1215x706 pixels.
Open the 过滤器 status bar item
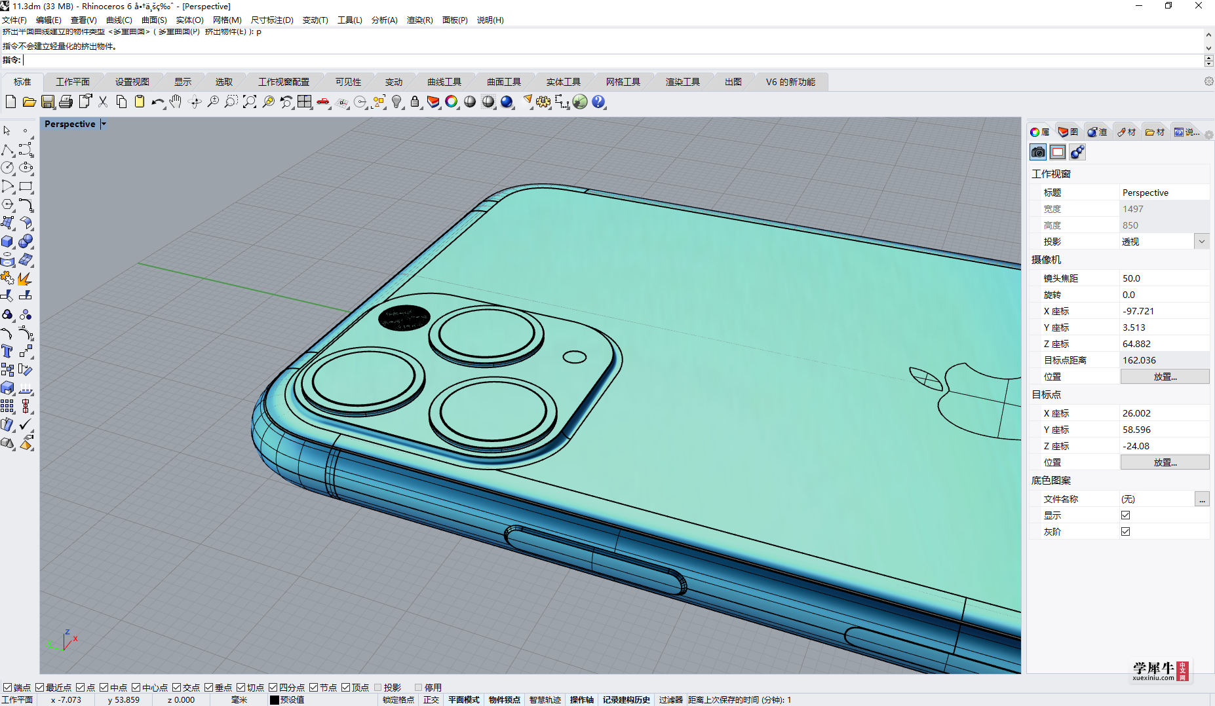tap(671, 700)
